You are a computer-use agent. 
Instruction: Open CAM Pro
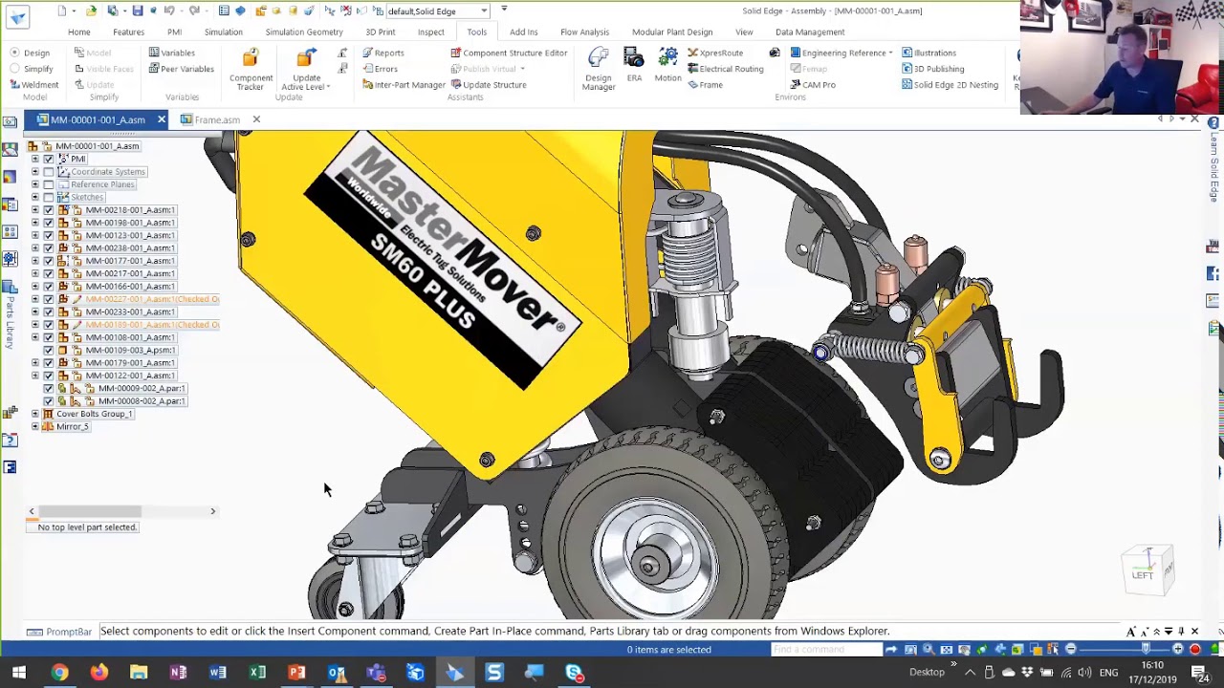click(x=812, y=85)
